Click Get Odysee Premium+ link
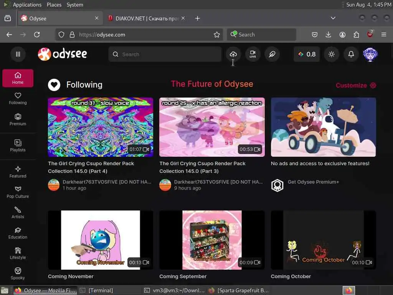 [313, 182]
